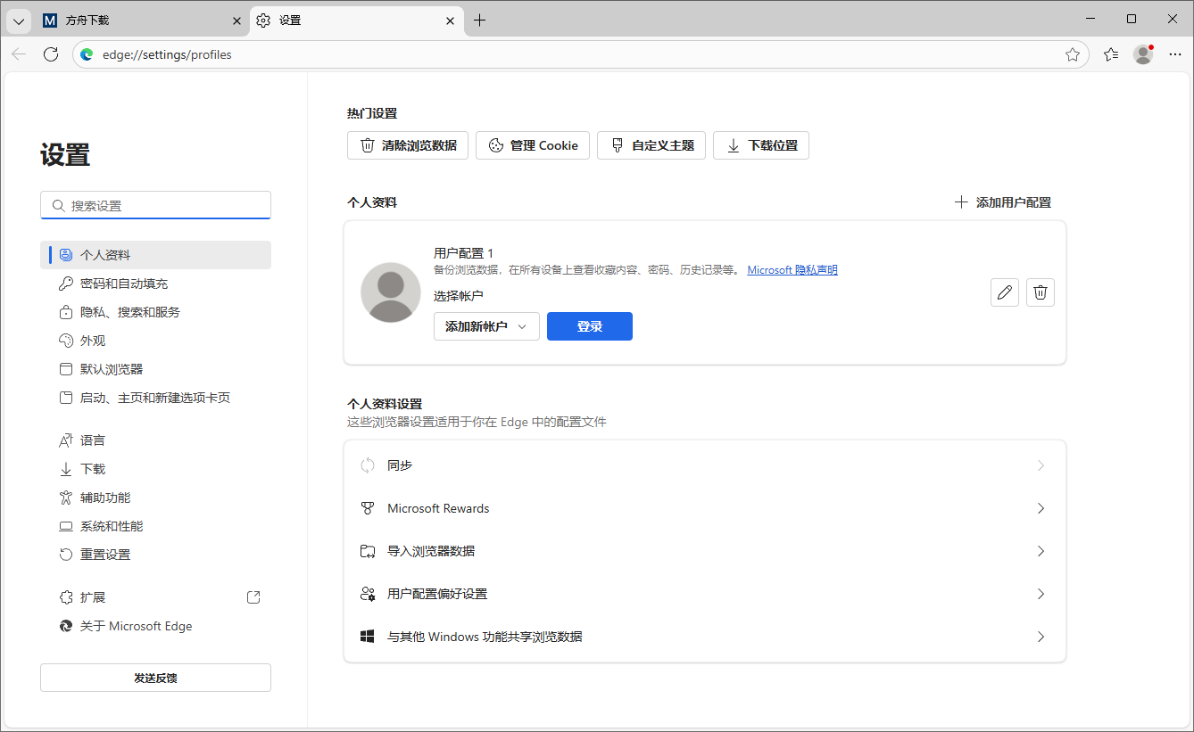Select 外观 in the settings sidebar

click(x=92, y=340)
